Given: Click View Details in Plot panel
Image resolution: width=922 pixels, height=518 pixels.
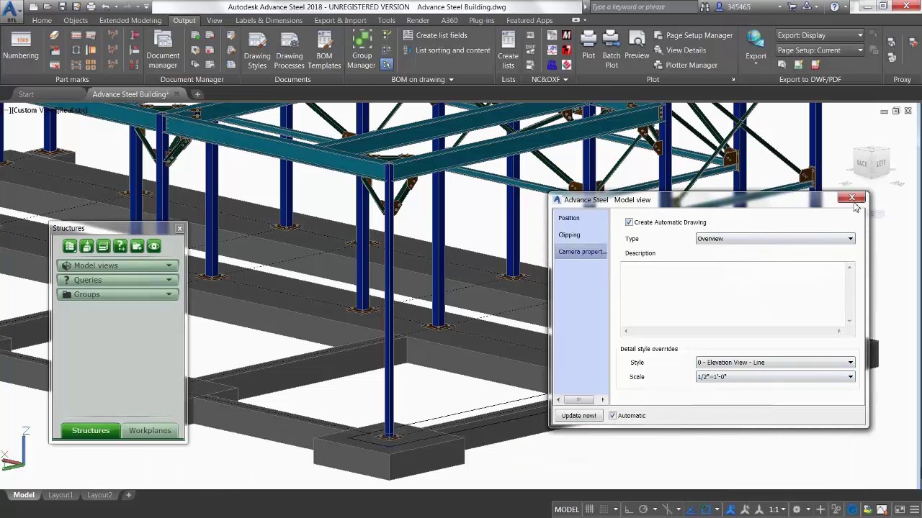Looking at the screenshot, I should (x=679, y=50).
